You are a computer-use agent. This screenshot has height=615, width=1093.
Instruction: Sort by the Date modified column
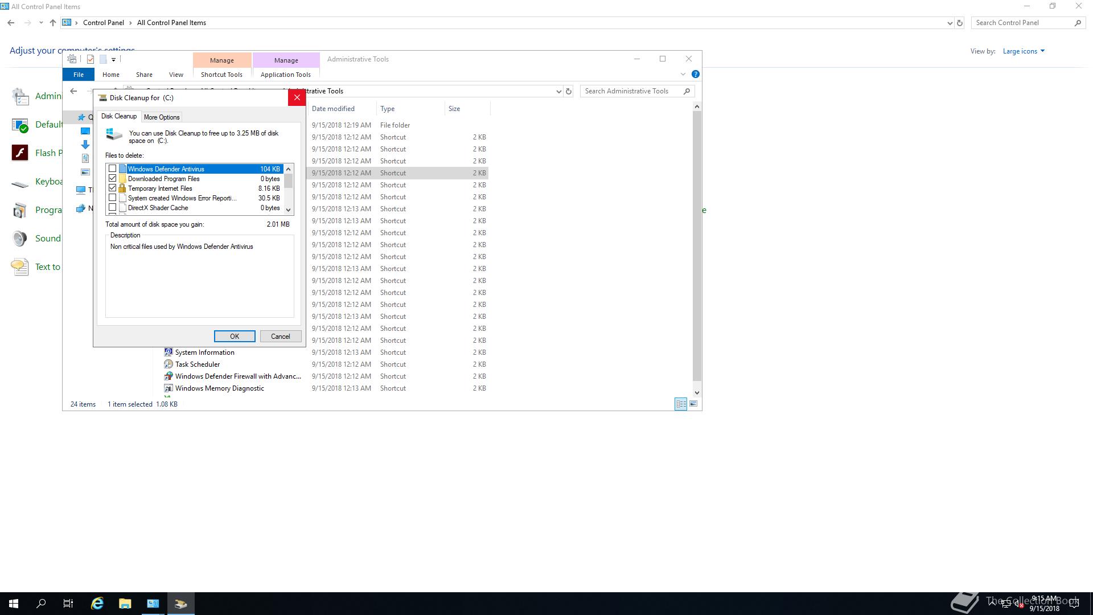342,109
